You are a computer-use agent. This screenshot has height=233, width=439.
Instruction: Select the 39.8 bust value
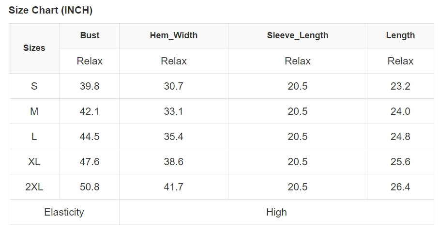90,86
